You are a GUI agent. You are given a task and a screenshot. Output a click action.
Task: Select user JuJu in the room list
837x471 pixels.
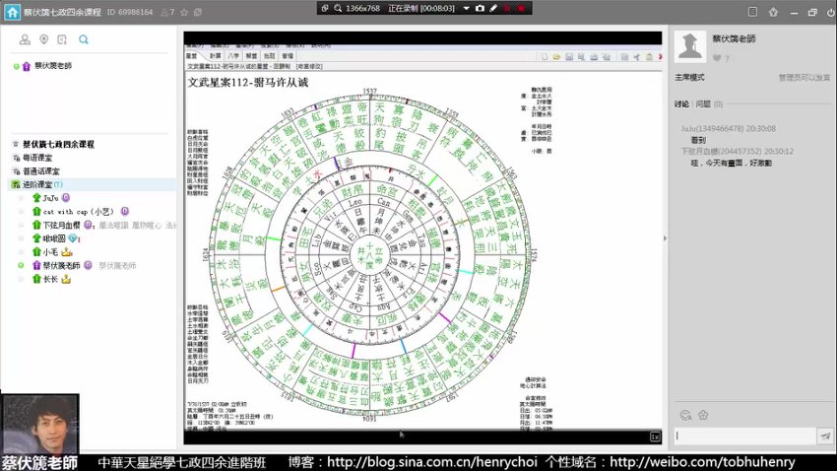coord(50,198)
